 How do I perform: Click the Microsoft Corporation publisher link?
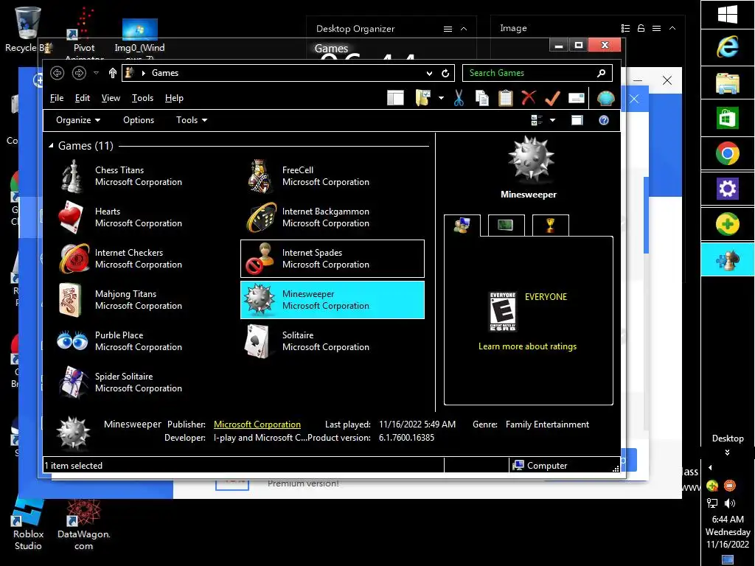pos(257,424)
